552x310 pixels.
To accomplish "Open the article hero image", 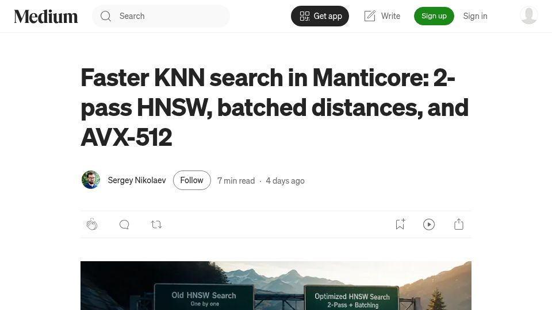I will coord(275,285).
